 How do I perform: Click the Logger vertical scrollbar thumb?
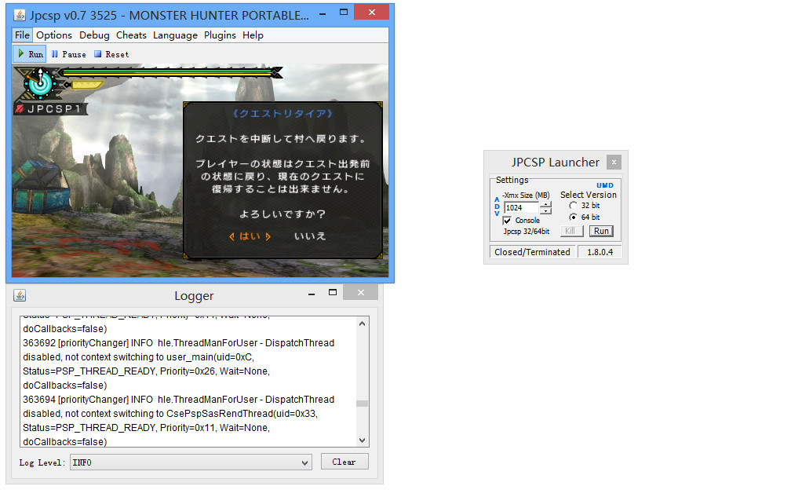362,404
